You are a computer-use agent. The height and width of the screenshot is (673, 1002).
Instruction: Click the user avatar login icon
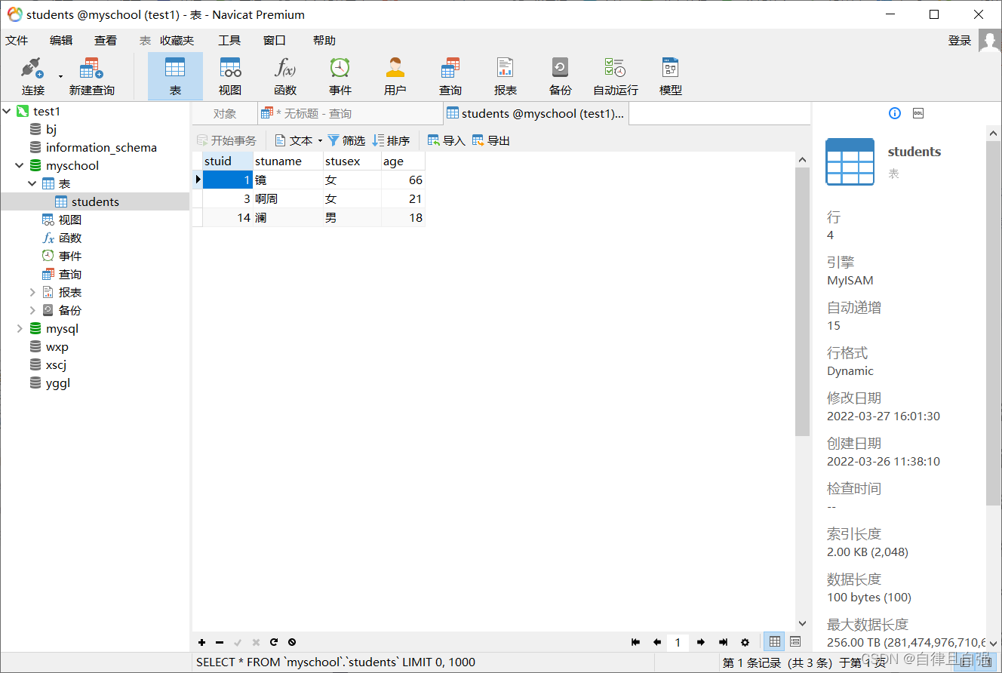[x=989, y=41]
